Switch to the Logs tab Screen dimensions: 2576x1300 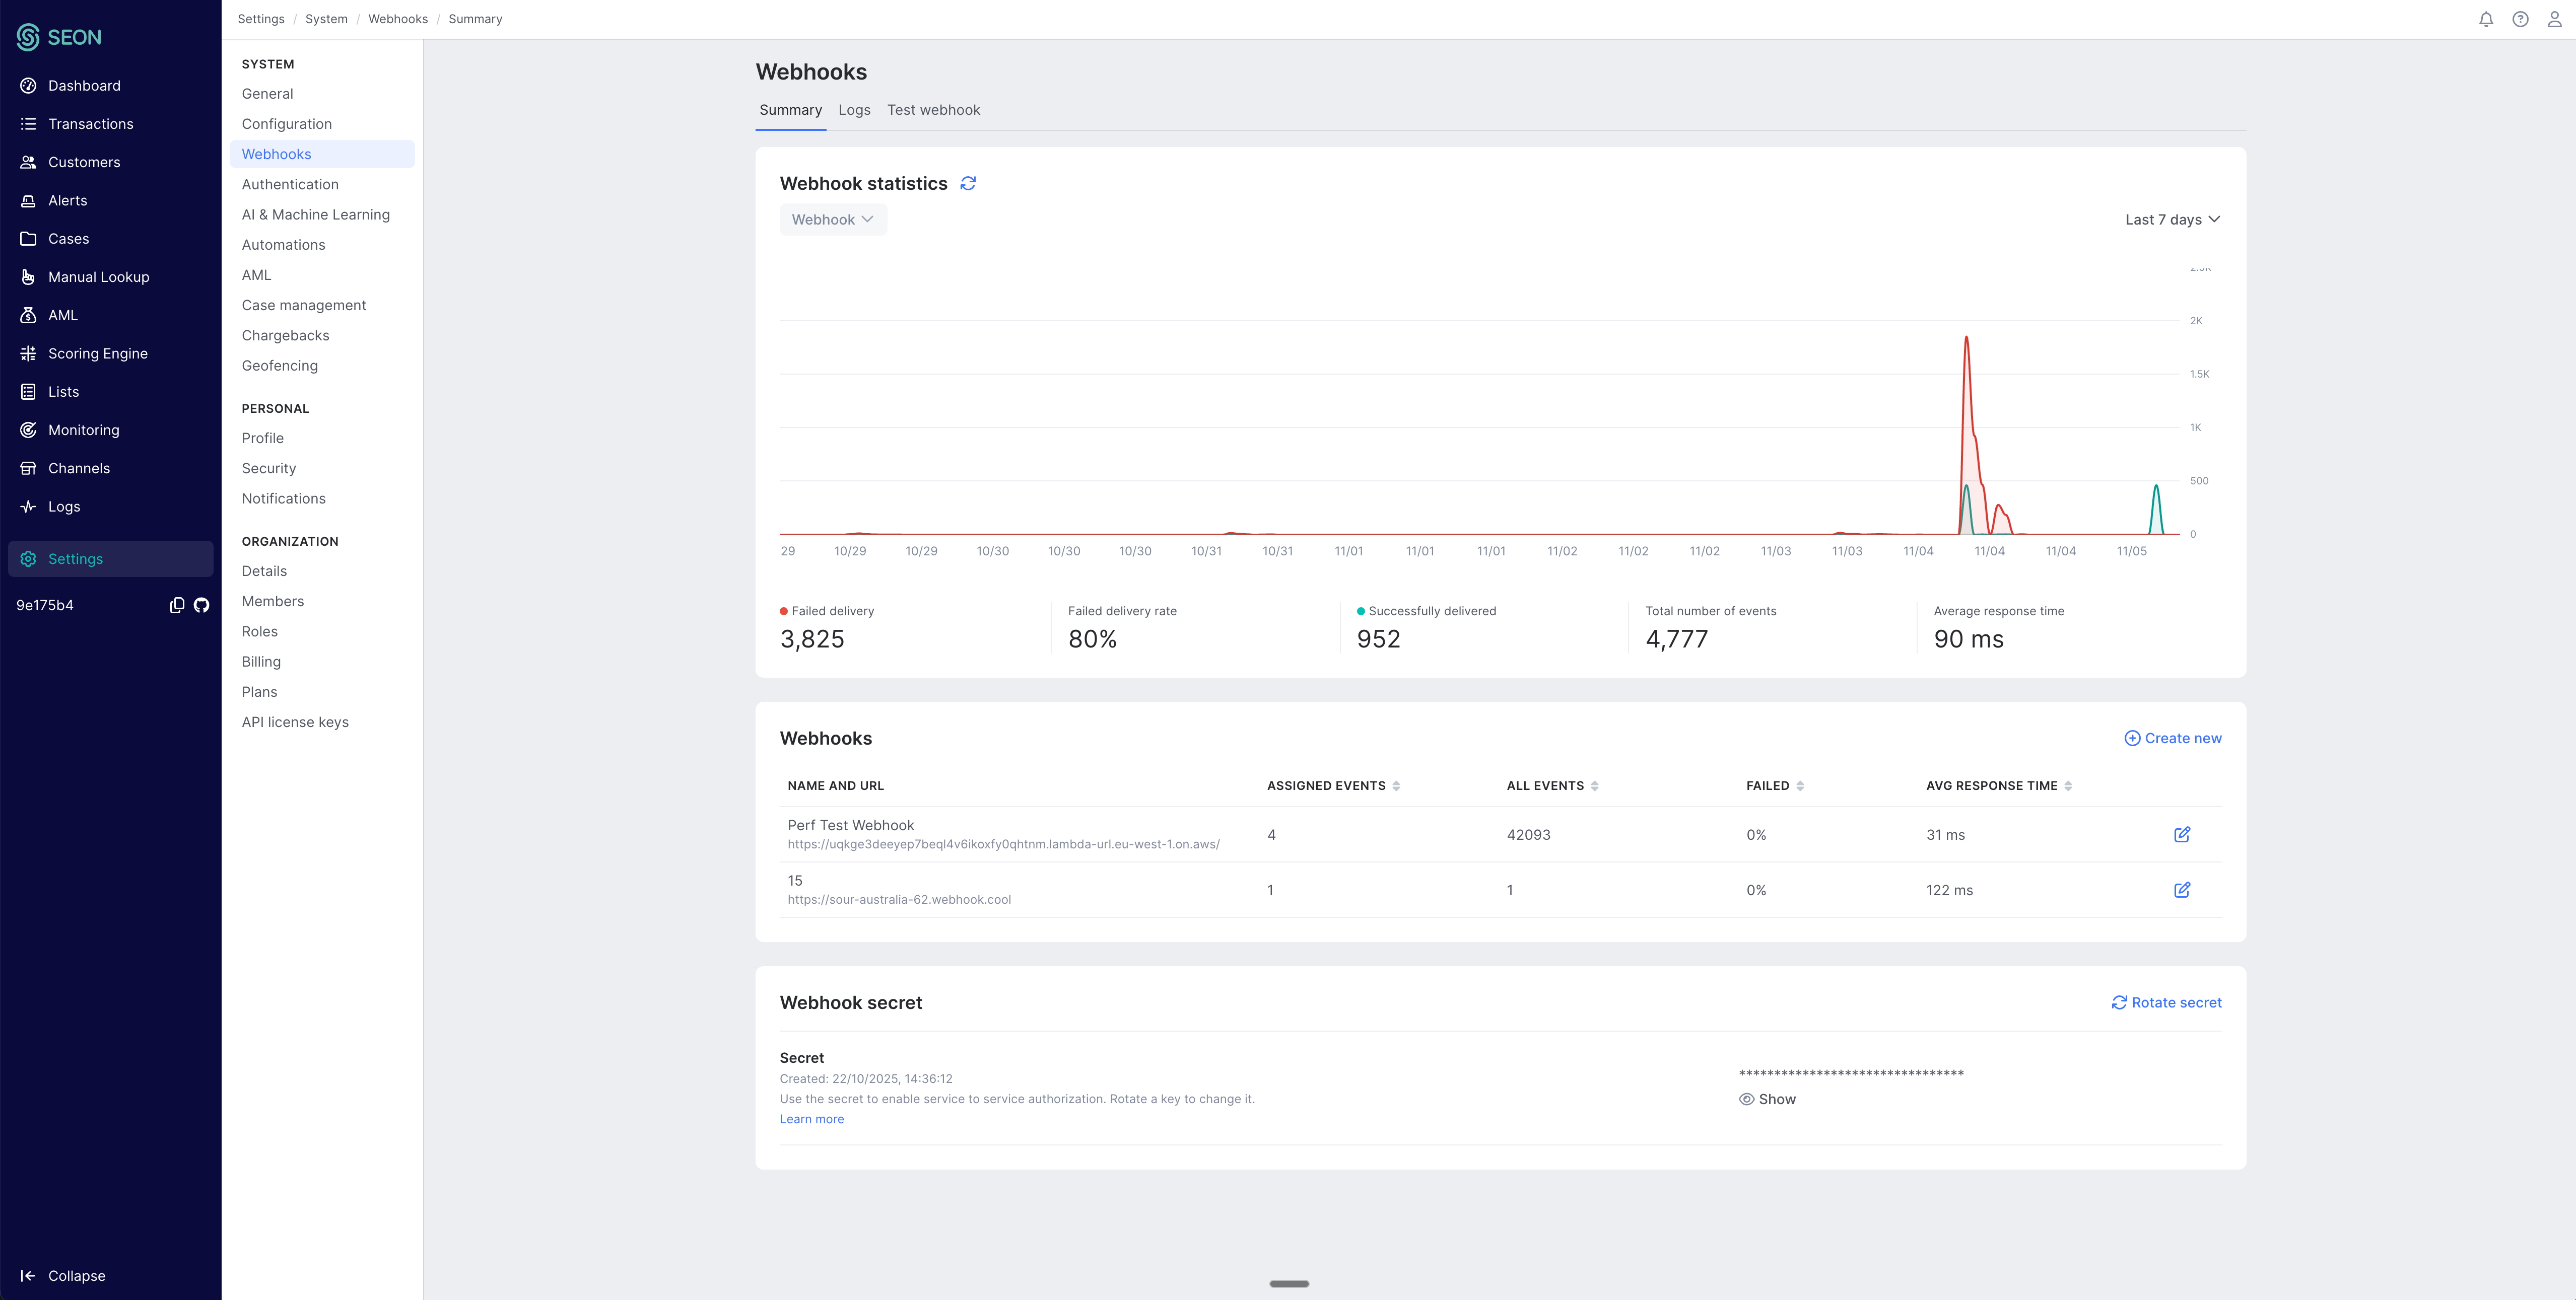[x=854, y=110]
